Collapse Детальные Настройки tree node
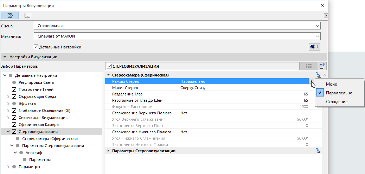Viewport: 365px width, 174px height. (x=5, y=75)
